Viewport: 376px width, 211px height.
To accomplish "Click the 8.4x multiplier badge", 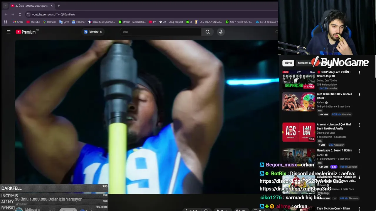I will pos(334,167).
